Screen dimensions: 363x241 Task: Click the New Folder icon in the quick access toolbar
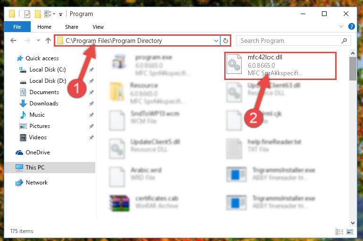[38, 14]
